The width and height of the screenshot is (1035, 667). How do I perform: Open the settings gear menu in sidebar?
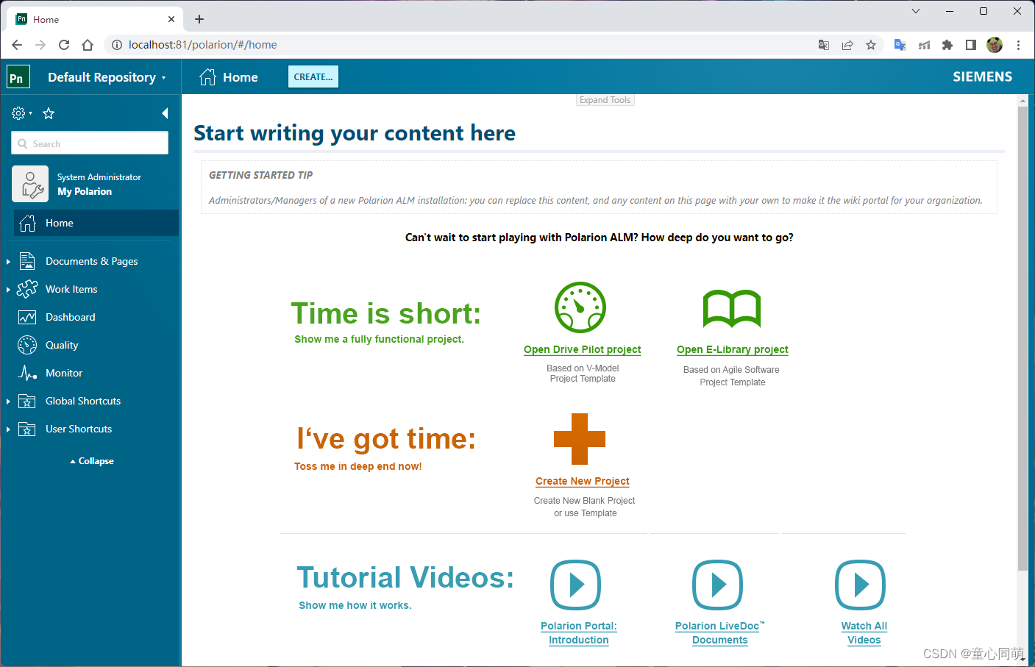pyautogui.click(x=21, y=113)
